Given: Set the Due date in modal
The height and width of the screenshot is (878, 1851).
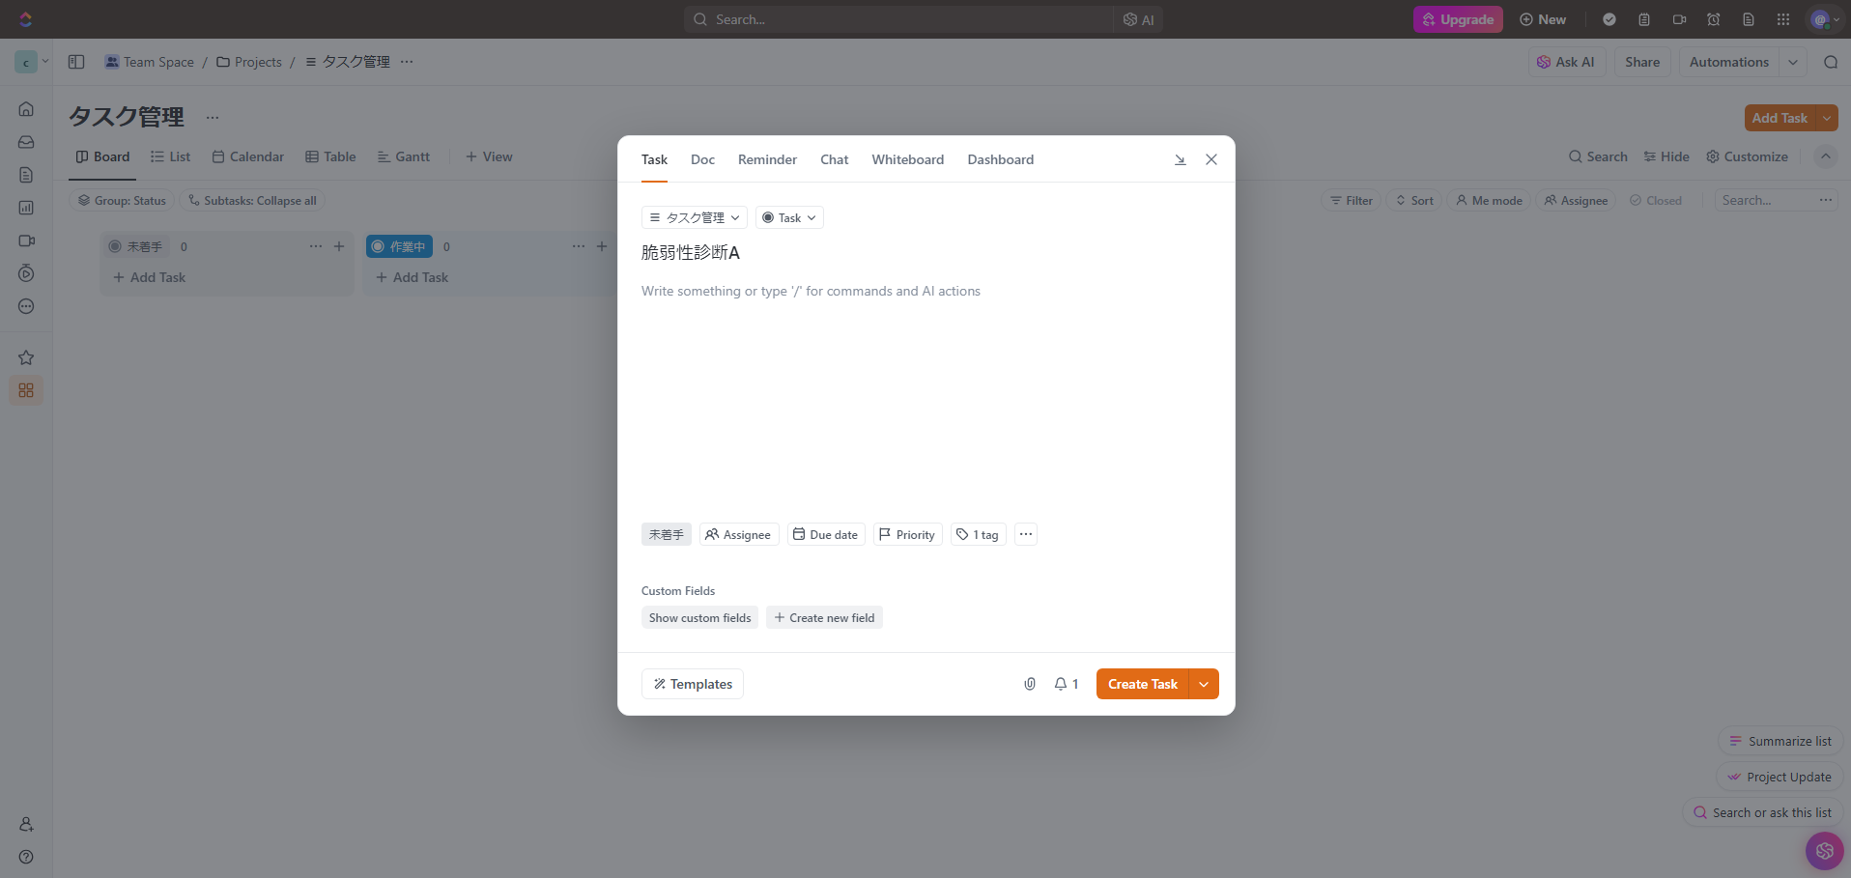Looking at the screenshot, I should tap(826, 534).
